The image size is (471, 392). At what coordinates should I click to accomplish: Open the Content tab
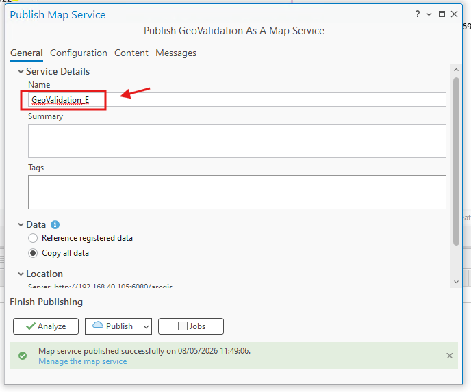click(x=131, y=53)
